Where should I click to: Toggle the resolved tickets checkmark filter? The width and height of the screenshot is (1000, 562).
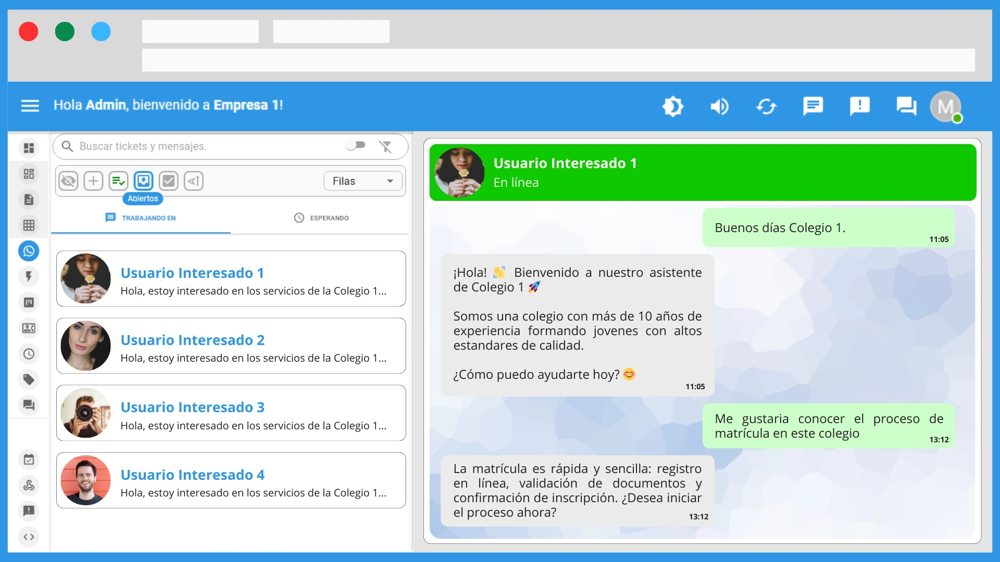[168, 181]
